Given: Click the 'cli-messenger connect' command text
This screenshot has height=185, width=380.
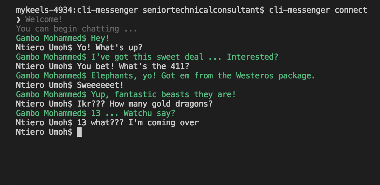Looking at the screenshot, I should pos(318,10).
